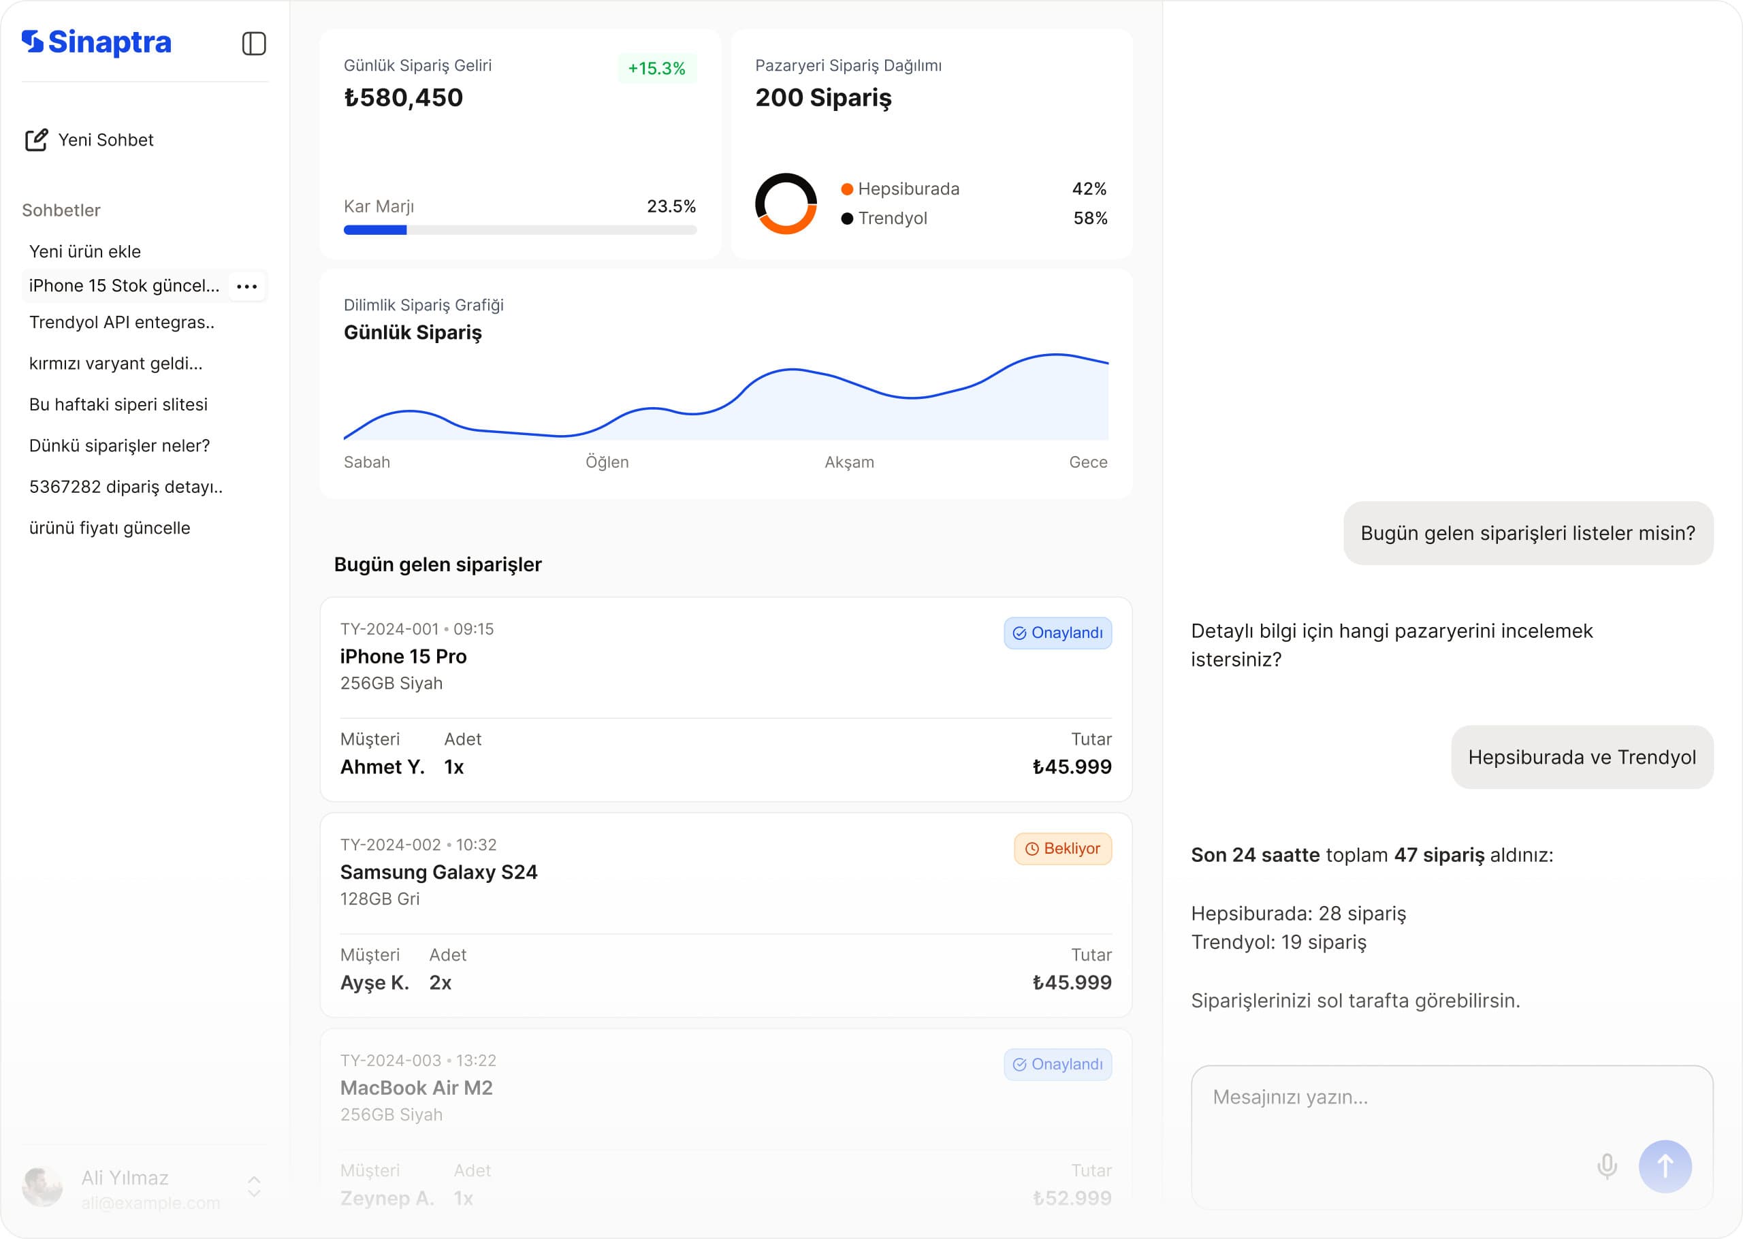Expand the Ali Yılmaz account switcher chevron
Viewport: 1743px width, 1239px height.
255,1187
